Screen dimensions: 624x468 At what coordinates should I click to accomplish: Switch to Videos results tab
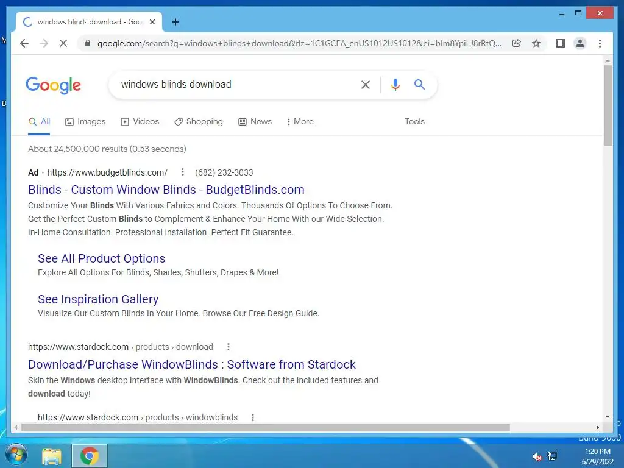(140, 121)
